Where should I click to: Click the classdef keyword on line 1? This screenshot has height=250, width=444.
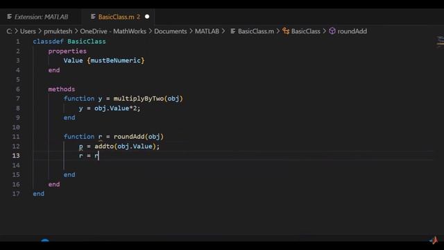48,42
